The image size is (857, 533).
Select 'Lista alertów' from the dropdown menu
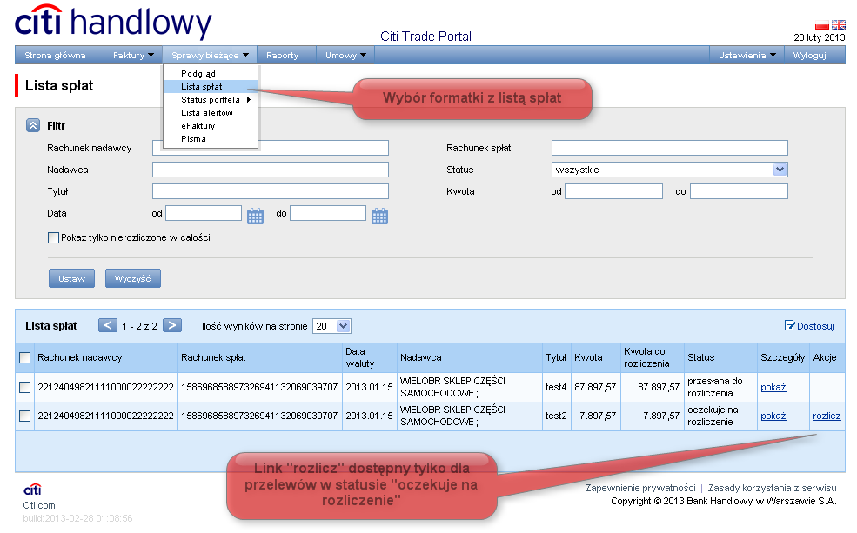coord(207,112)
